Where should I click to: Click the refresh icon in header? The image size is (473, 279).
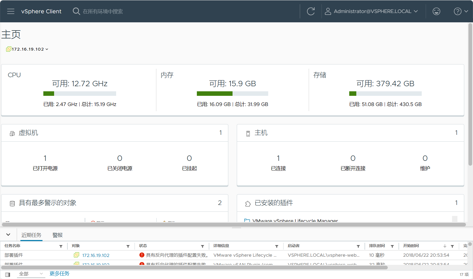point(311,11)
